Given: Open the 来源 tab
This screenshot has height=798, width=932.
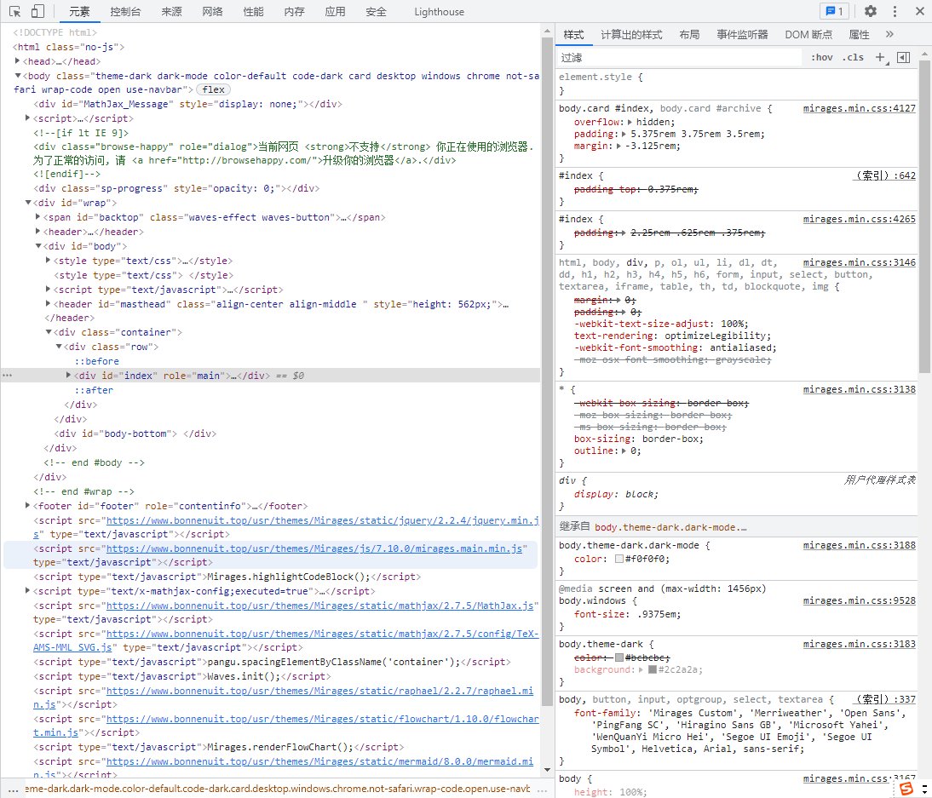Looking at the screenshot, I should (x=171, y=11).
